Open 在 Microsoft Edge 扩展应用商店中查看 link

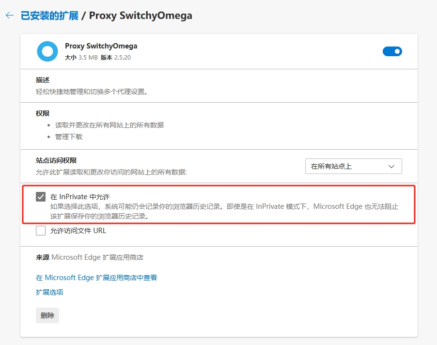[x=96, y=278]
